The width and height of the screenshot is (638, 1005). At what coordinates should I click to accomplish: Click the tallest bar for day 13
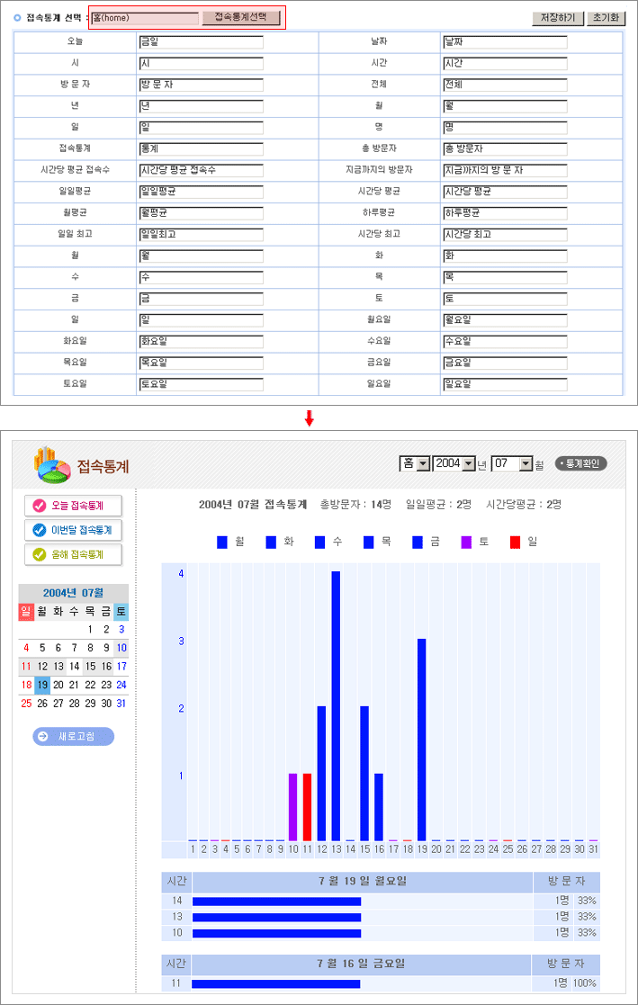[336, 704]
